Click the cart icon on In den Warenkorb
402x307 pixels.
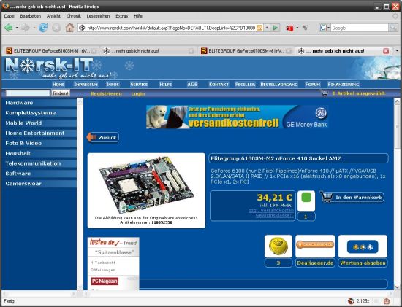(327, 197)
